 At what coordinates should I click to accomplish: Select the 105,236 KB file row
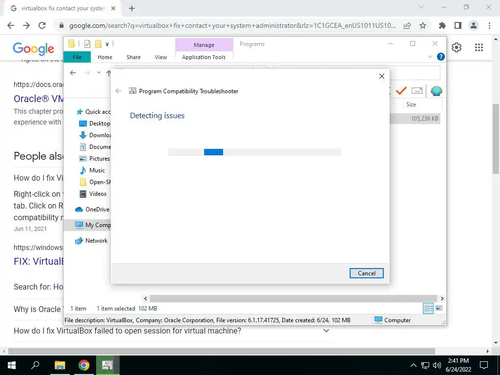(x=415, y=118)
